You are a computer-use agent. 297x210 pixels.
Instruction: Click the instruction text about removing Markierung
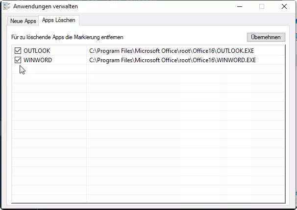67,37
